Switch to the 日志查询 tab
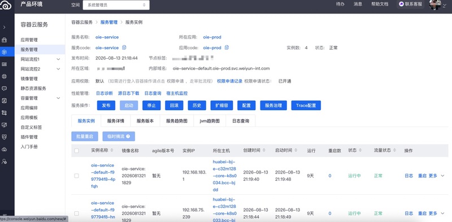The width and height of the screenshot is (452, 222). click(x=241, y=121)
